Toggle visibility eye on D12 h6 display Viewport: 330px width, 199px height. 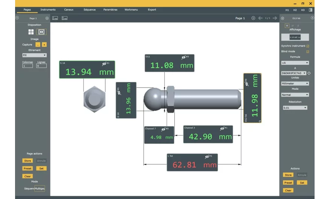[247, 84]
